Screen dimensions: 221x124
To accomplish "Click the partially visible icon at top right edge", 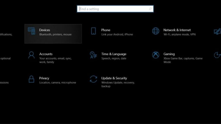I will 217,31.
